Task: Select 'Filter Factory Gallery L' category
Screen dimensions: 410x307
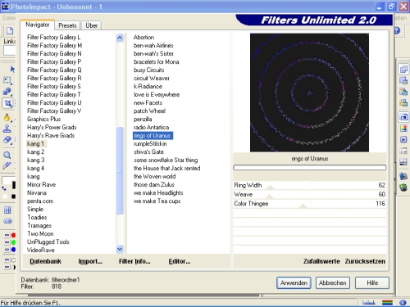Action: (53, 37)
